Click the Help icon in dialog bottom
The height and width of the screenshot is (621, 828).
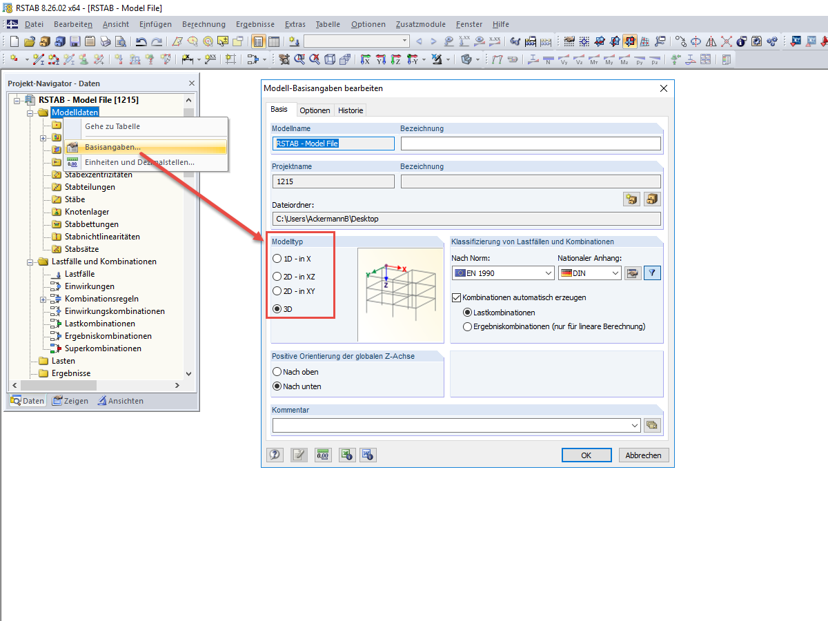coord(275,455)
